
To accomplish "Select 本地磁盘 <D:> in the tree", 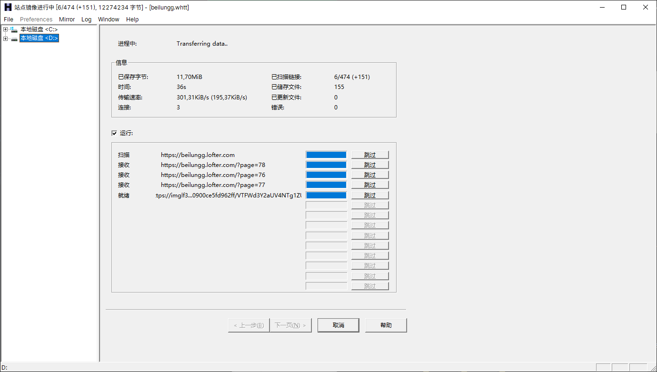I will tap(39, 38).
